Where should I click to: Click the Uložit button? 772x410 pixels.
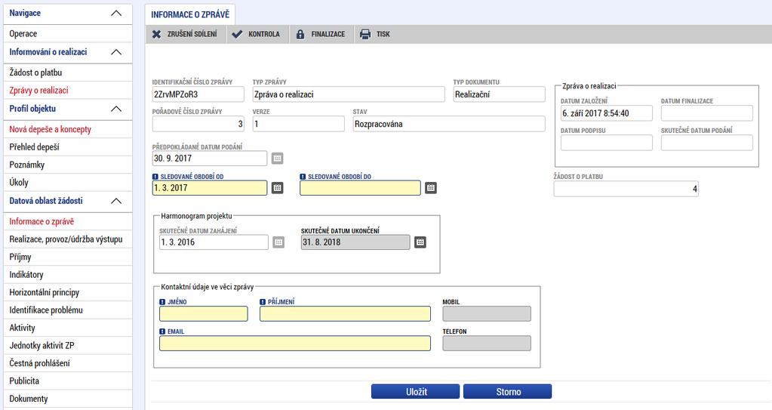point(416,392)
